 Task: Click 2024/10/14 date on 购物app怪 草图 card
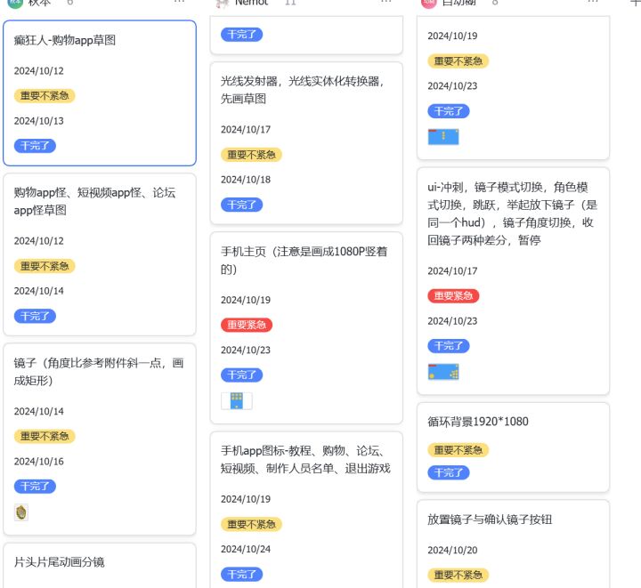(39, 291)
